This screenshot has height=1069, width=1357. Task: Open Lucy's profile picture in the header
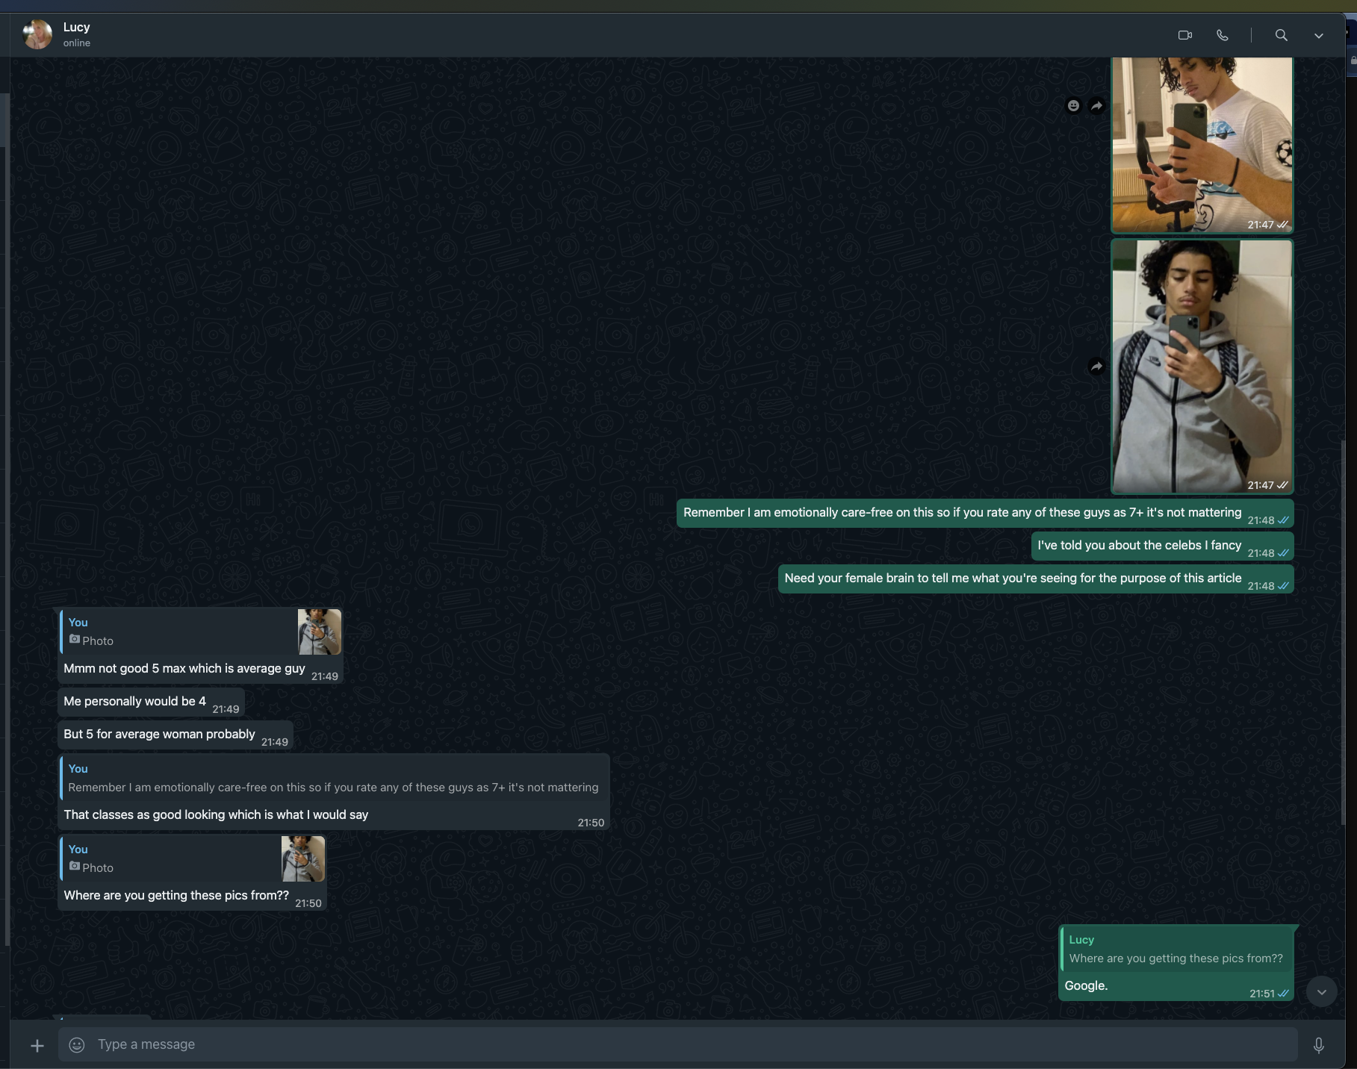37,34
